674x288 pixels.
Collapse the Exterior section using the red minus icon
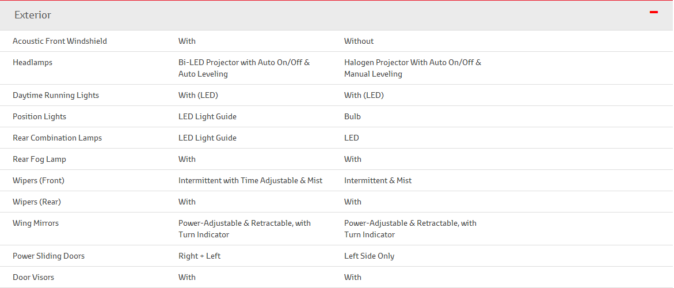click(x=654, y=13)
